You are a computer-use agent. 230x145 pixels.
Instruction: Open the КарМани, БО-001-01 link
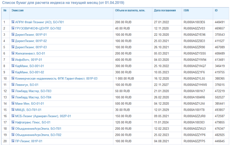click(30, 66)
